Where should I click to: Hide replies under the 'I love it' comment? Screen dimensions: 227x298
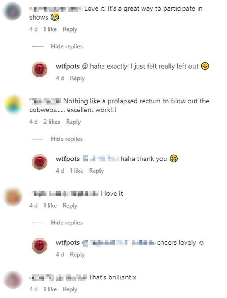tap(67, 223)
